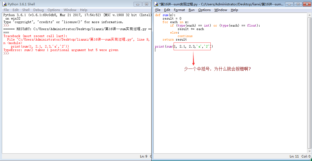Open the Format menu in the editor
Image resolution: width=312 pixels, height=161 pixels.
pyautogui.click(x=179, y=10)
